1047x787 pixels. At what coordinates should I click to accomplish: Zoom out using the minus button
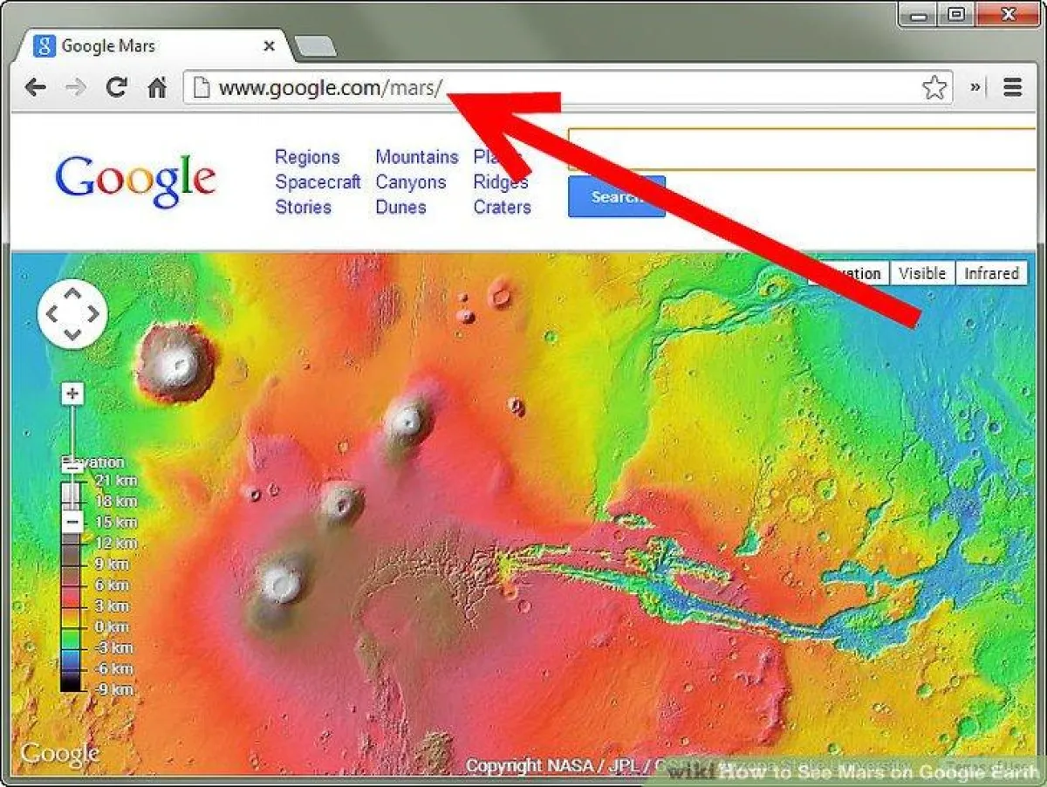[73, 523]
